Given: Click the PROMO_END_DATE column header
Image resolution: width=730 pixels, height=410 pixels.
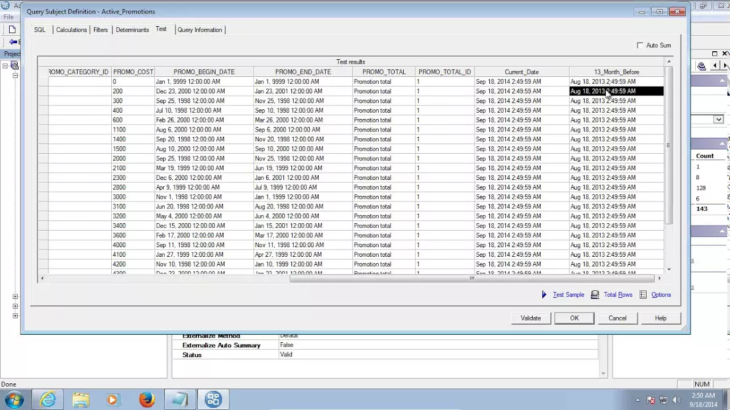Looking at the screenshot, I should (x=303, y=72).
